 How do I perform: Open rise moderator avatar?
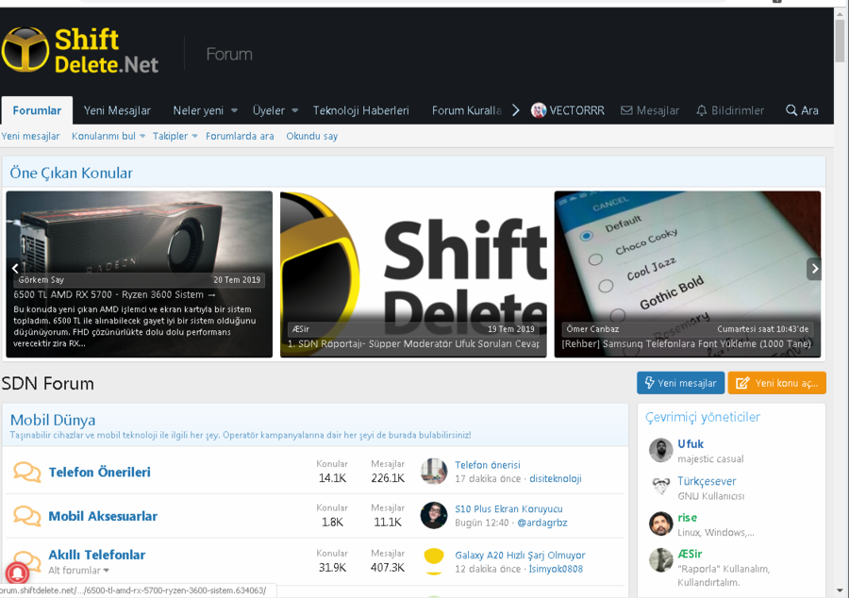click(x=660, y=523)
